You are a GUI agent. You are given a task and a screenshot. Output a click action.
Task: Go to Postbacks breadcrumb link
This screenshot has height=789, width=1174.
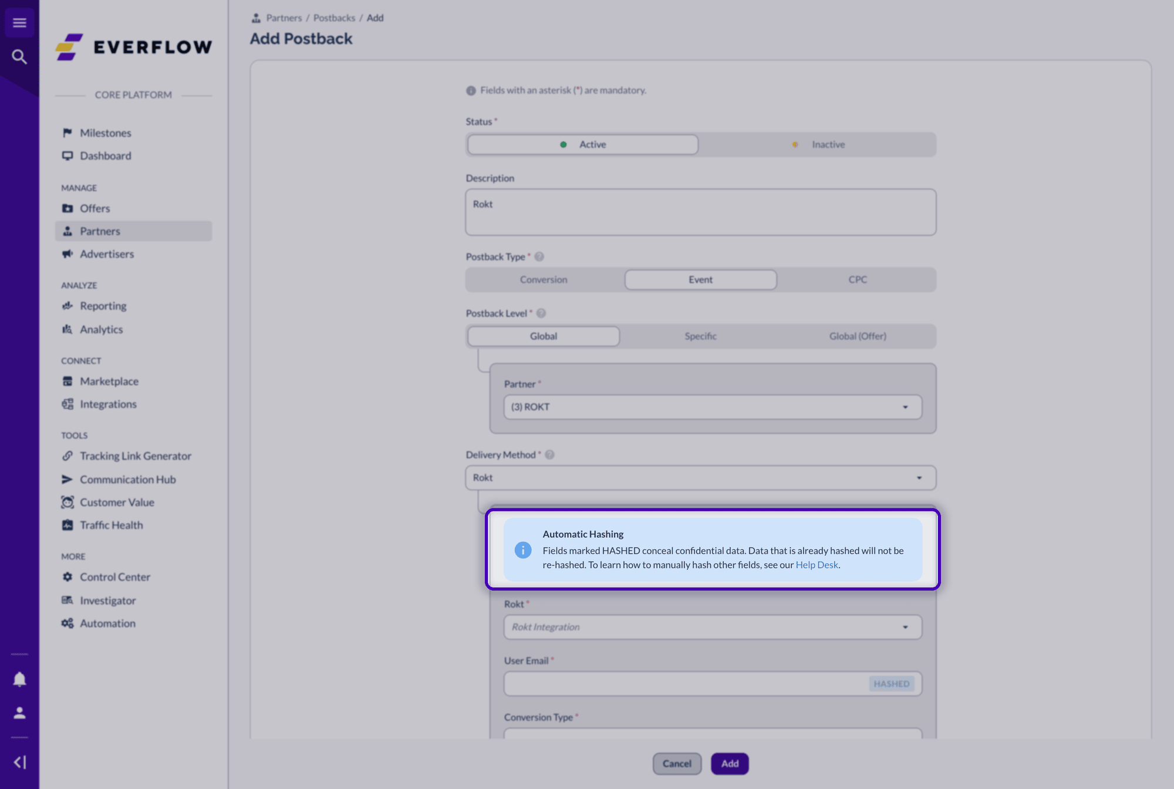tap(334, 18)
